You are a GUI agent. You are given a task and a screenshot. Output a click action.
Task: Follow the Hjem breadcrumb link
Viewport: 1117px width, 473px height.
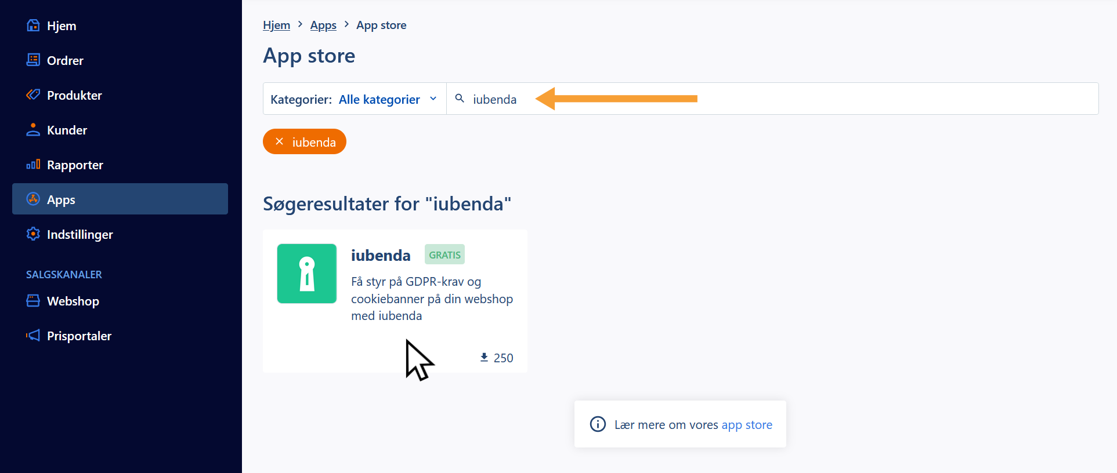276,25
